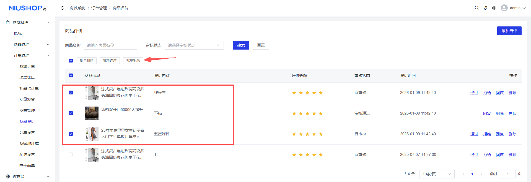Click 置顶 link for the 不错 review
Viewport: 531px width, 182px height.
point(512,113)
